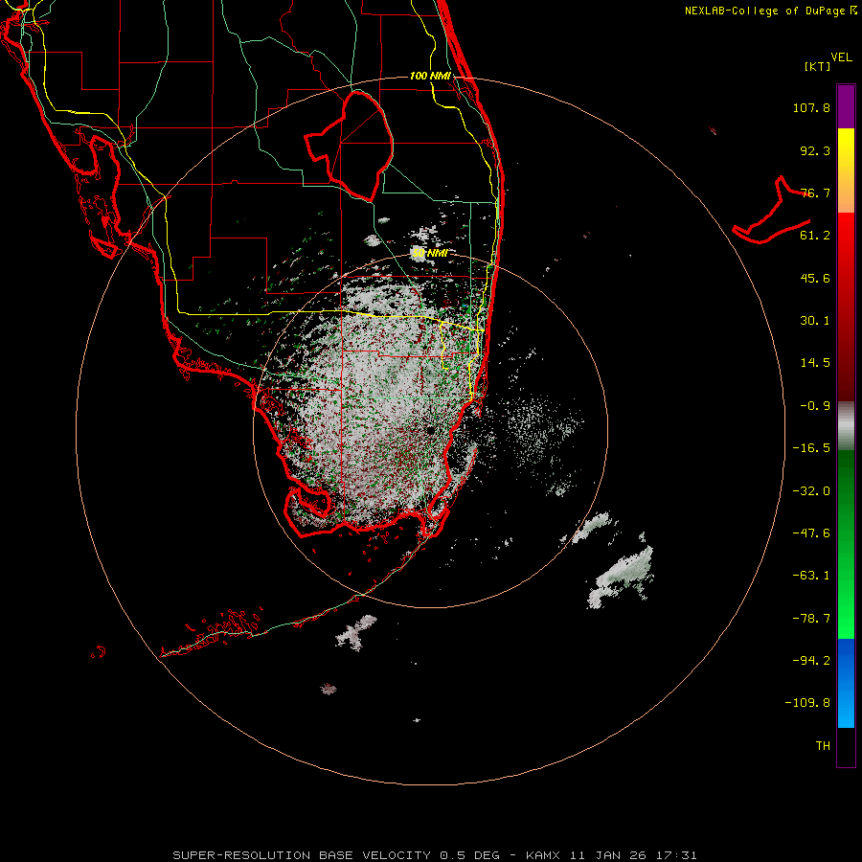Click the -78.7 velocity scale value
This screenshot has height=862, width=862.
pyautogui.click(x=811, y=619)
